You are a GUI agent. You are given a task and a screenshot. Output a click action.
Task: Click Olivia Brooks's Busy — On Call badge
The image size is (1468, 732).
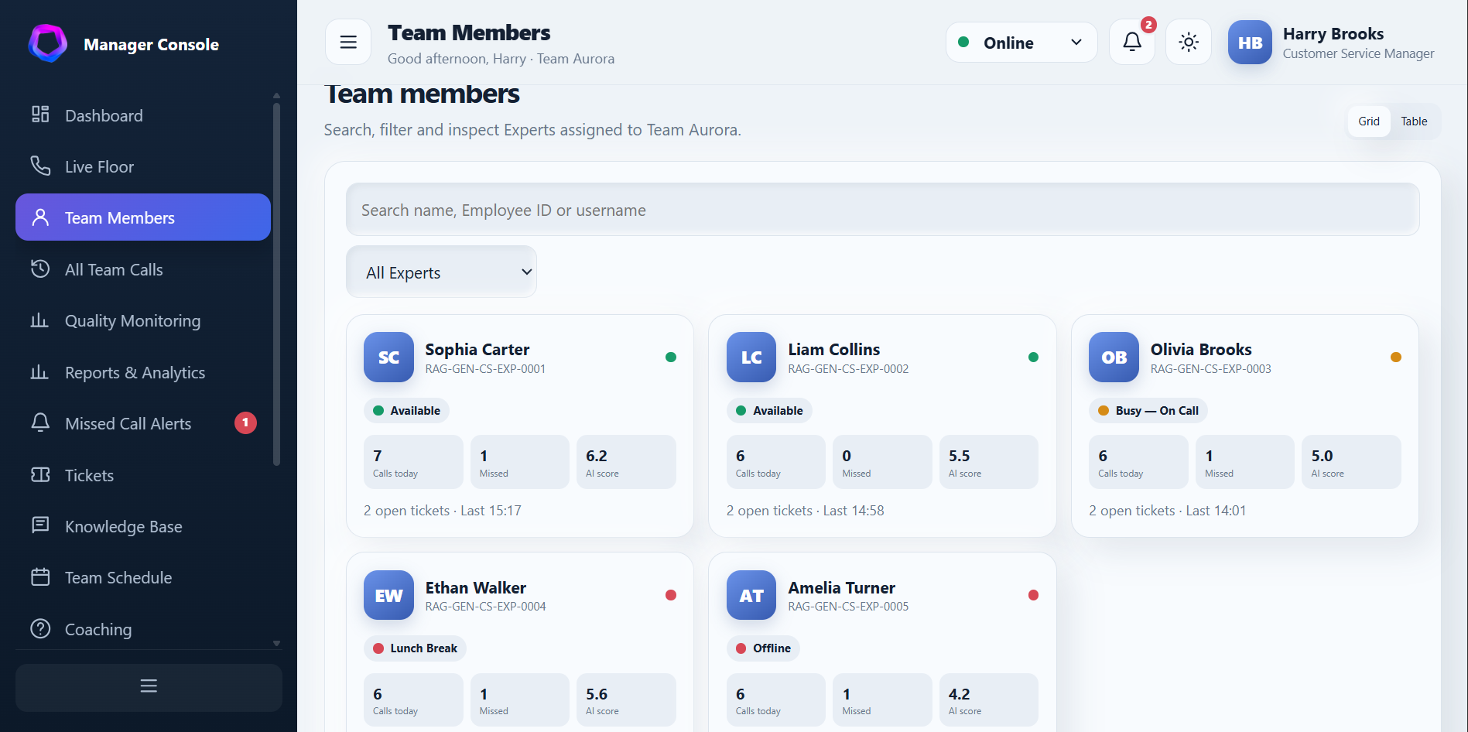click(x=1148, y=411)
